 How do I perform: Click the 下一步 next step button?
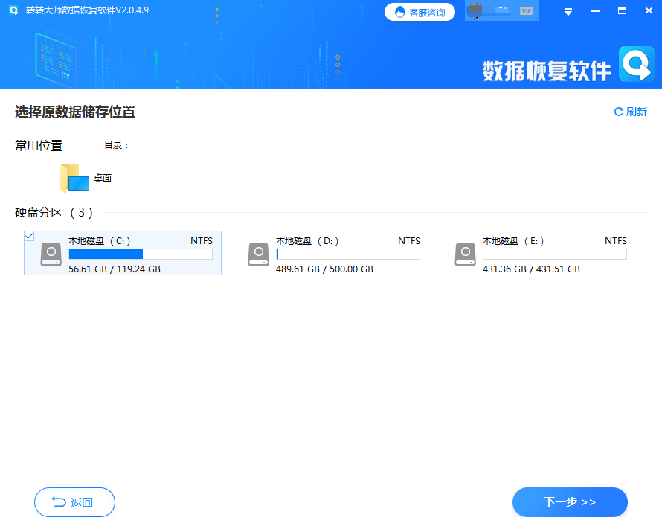(x=570, y=502)
